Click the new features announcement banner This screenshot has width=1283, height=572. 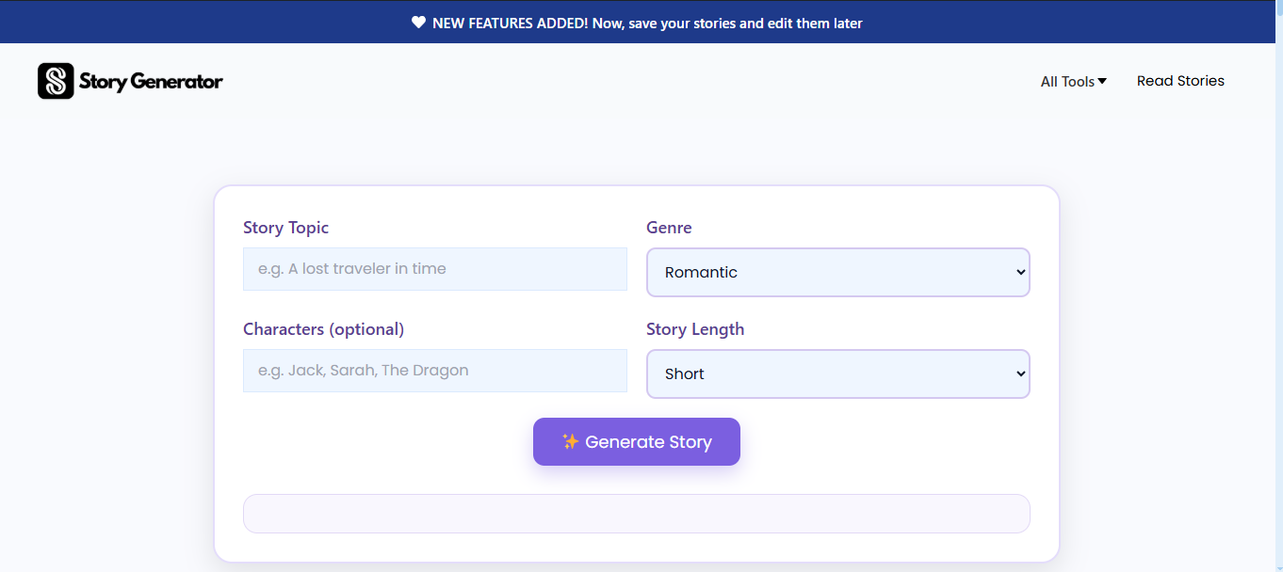tap(641, 22)
